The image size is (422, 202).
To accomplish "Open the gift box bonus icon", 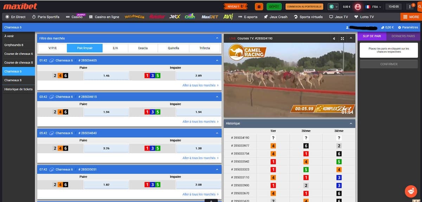I will click(x=259, y=6).
